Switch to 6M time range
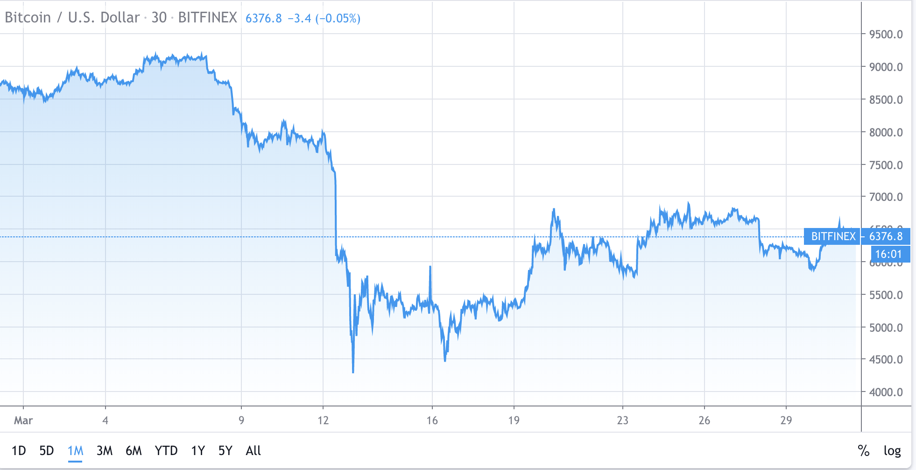 (x=134, y=451)
